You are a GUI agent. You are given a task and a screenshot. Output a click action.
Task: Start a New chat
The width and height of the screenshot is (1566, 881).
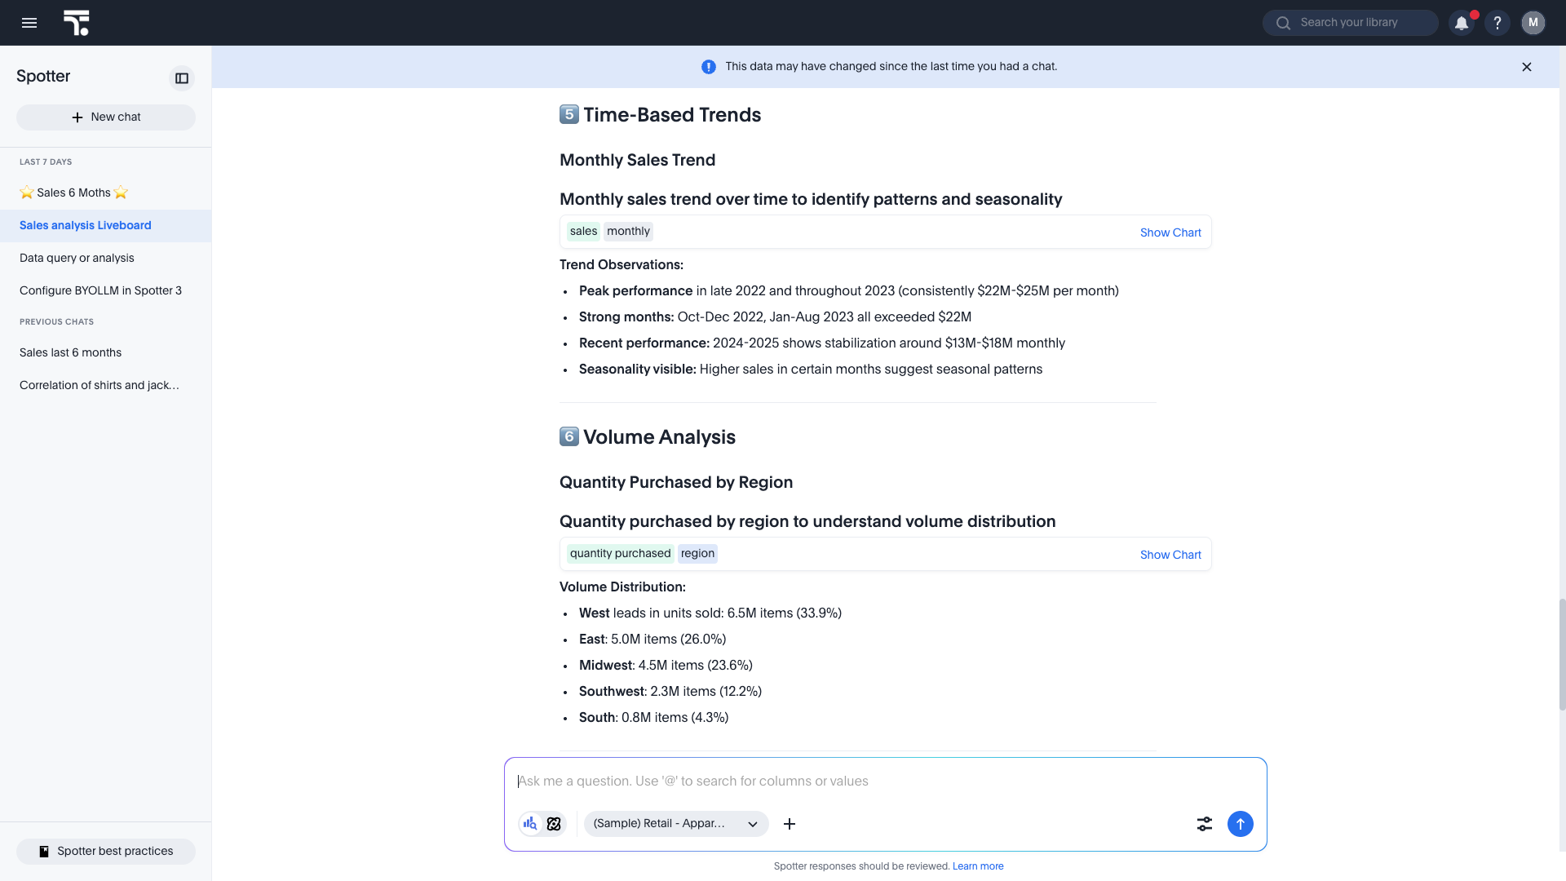tap(106, 117)
